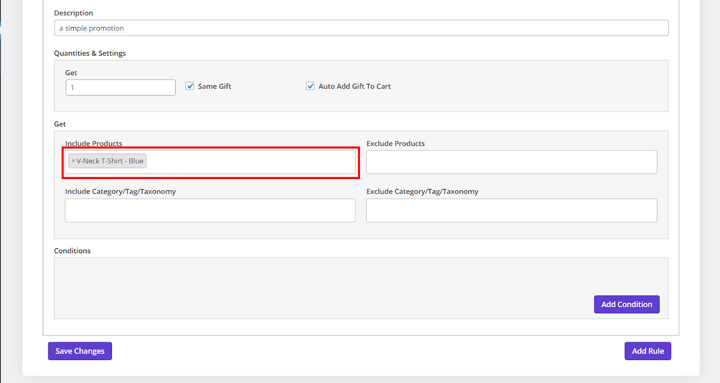Screen dimensions: 720x383
Task: Open the Exclude Products selector
Action: pos(511,162)
